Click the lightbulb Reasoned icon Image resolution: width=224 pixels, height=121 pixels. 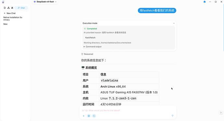[x=82, y=54]
